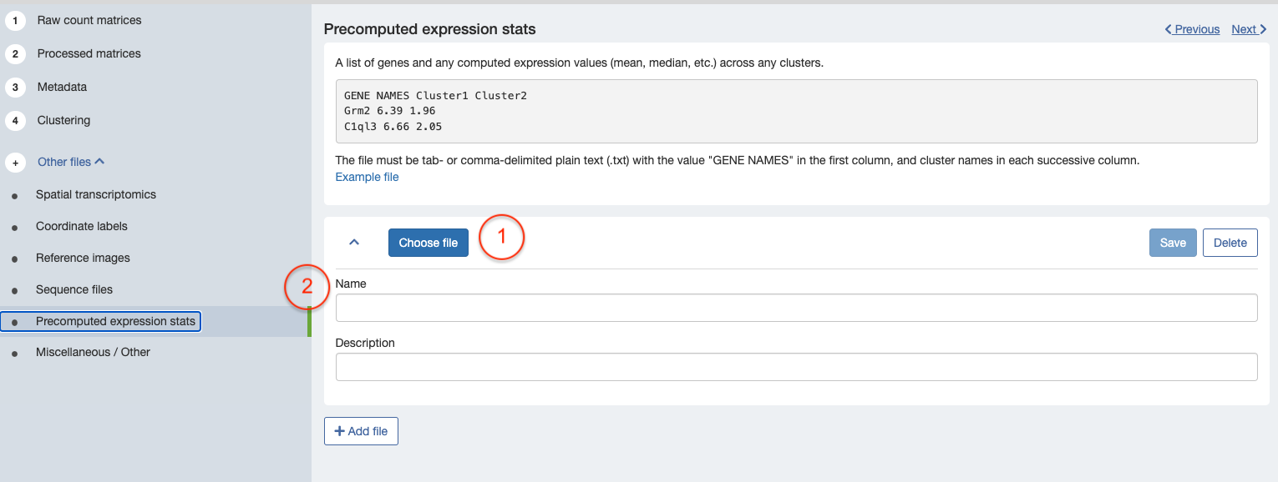Click the plus circle icon beside Other files
This screenshot has width=1278, height=482.
coord(15,163)
